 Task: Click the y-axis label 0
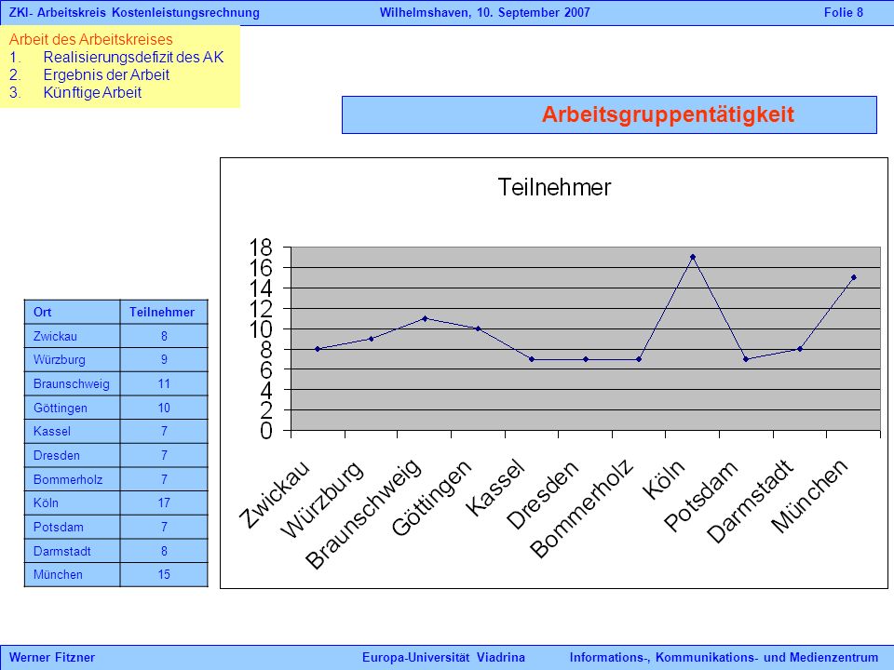tap(266, 431)
